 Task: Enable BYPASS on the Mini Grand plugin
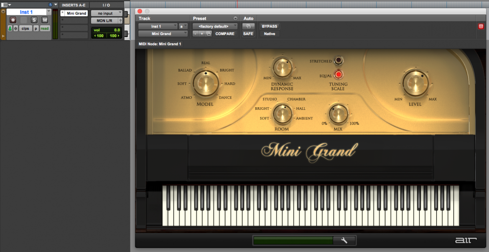[270, 26]
